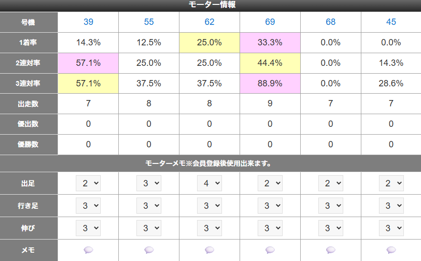Open motor number 39 link
Screen dimensions: 421x261
pos(89,21)
